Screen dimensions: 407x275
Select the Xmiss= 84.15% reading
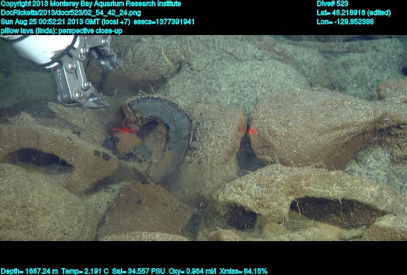point(243,272)
